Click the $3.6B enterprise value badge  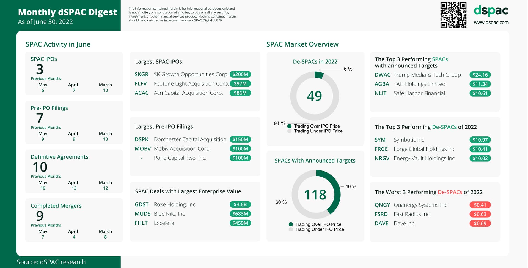[240, 204]
